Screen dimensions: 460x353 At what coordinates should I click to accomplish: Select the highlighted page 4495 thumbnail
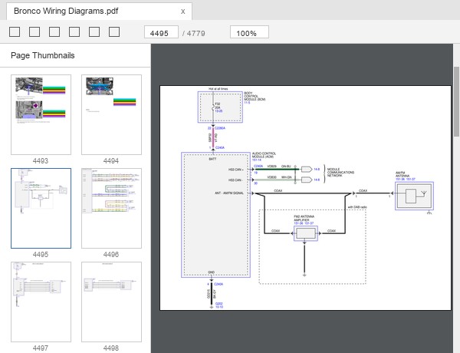point(41,208)
